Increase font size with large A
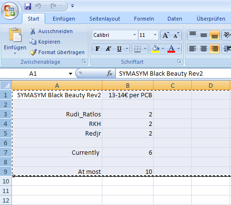 (x=165, y=35)
